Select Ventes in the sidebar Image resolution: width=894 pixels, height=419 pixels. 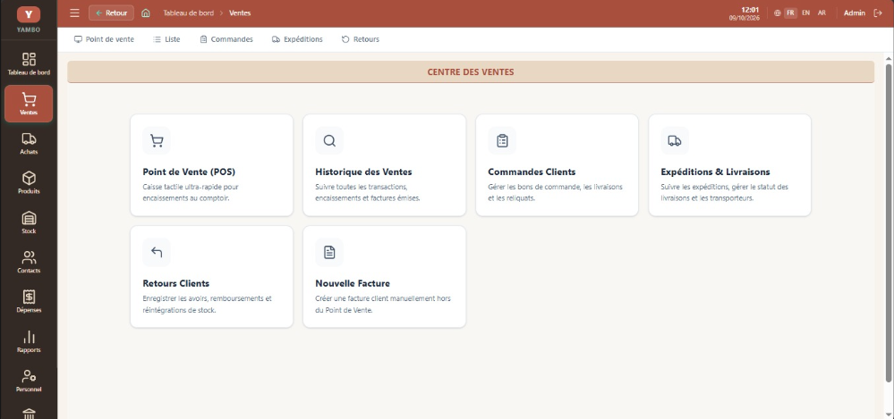(x=29, y=104)
